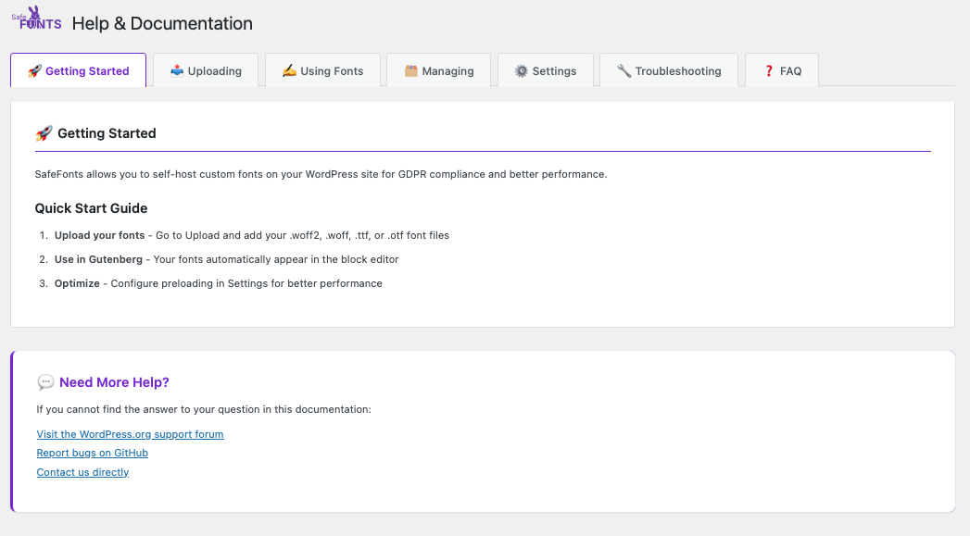This screenshot has width=970, height=536.
Task: Switch to the Using Fonts tab
Action: click(321, 69)
